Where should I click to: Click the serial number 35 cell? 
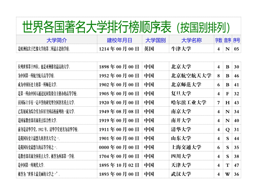tap(237, 147)
